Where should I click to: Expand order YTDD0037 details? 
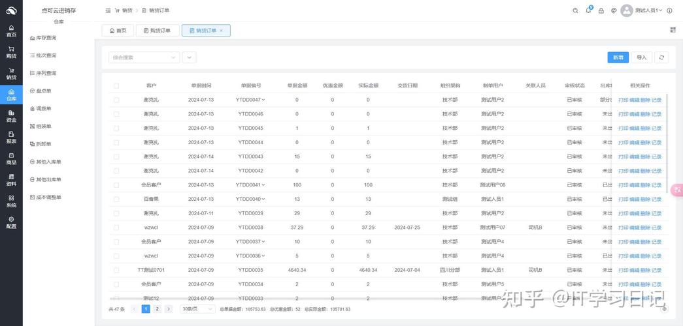click(263, 242)
